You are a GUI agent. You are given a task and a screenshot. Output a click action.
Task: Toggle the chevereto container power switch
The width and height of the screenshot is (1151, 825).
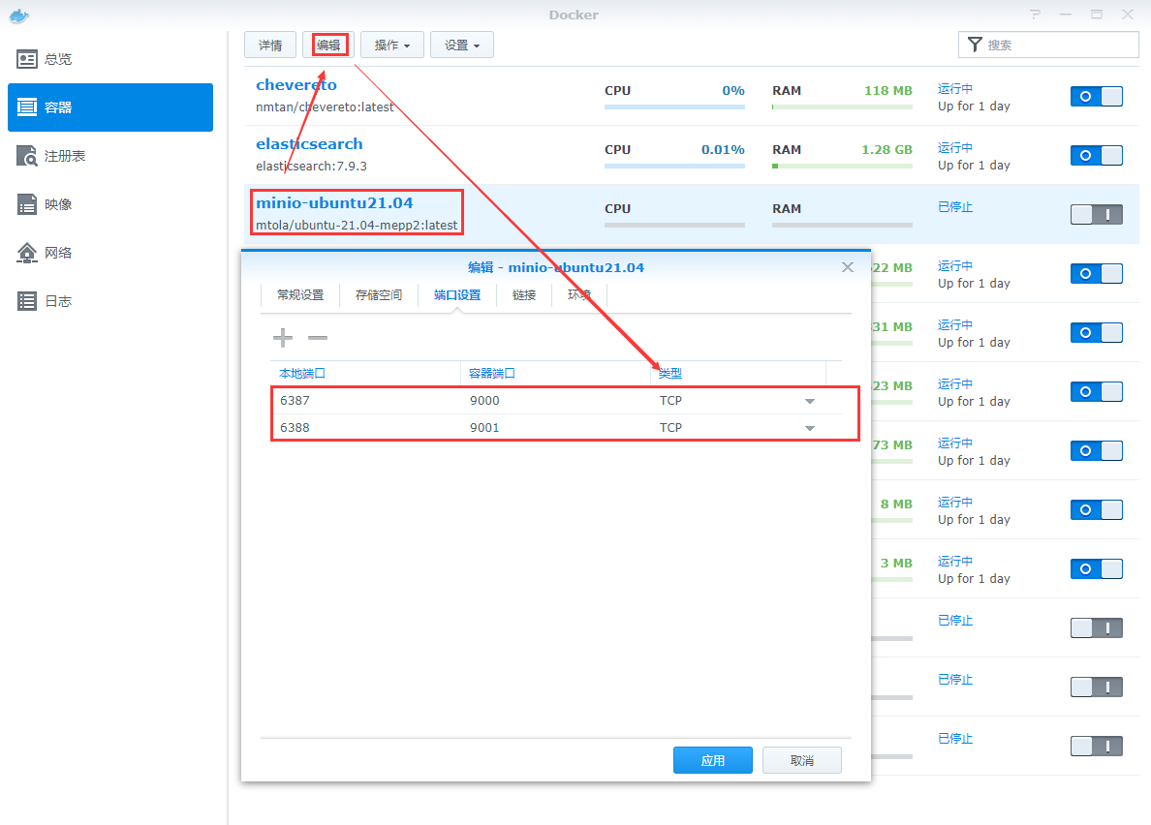[x=1097, y=96]
